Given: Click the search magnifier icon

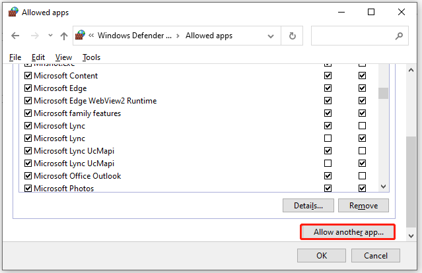Looking at the screenshot, I should point(399,36).
